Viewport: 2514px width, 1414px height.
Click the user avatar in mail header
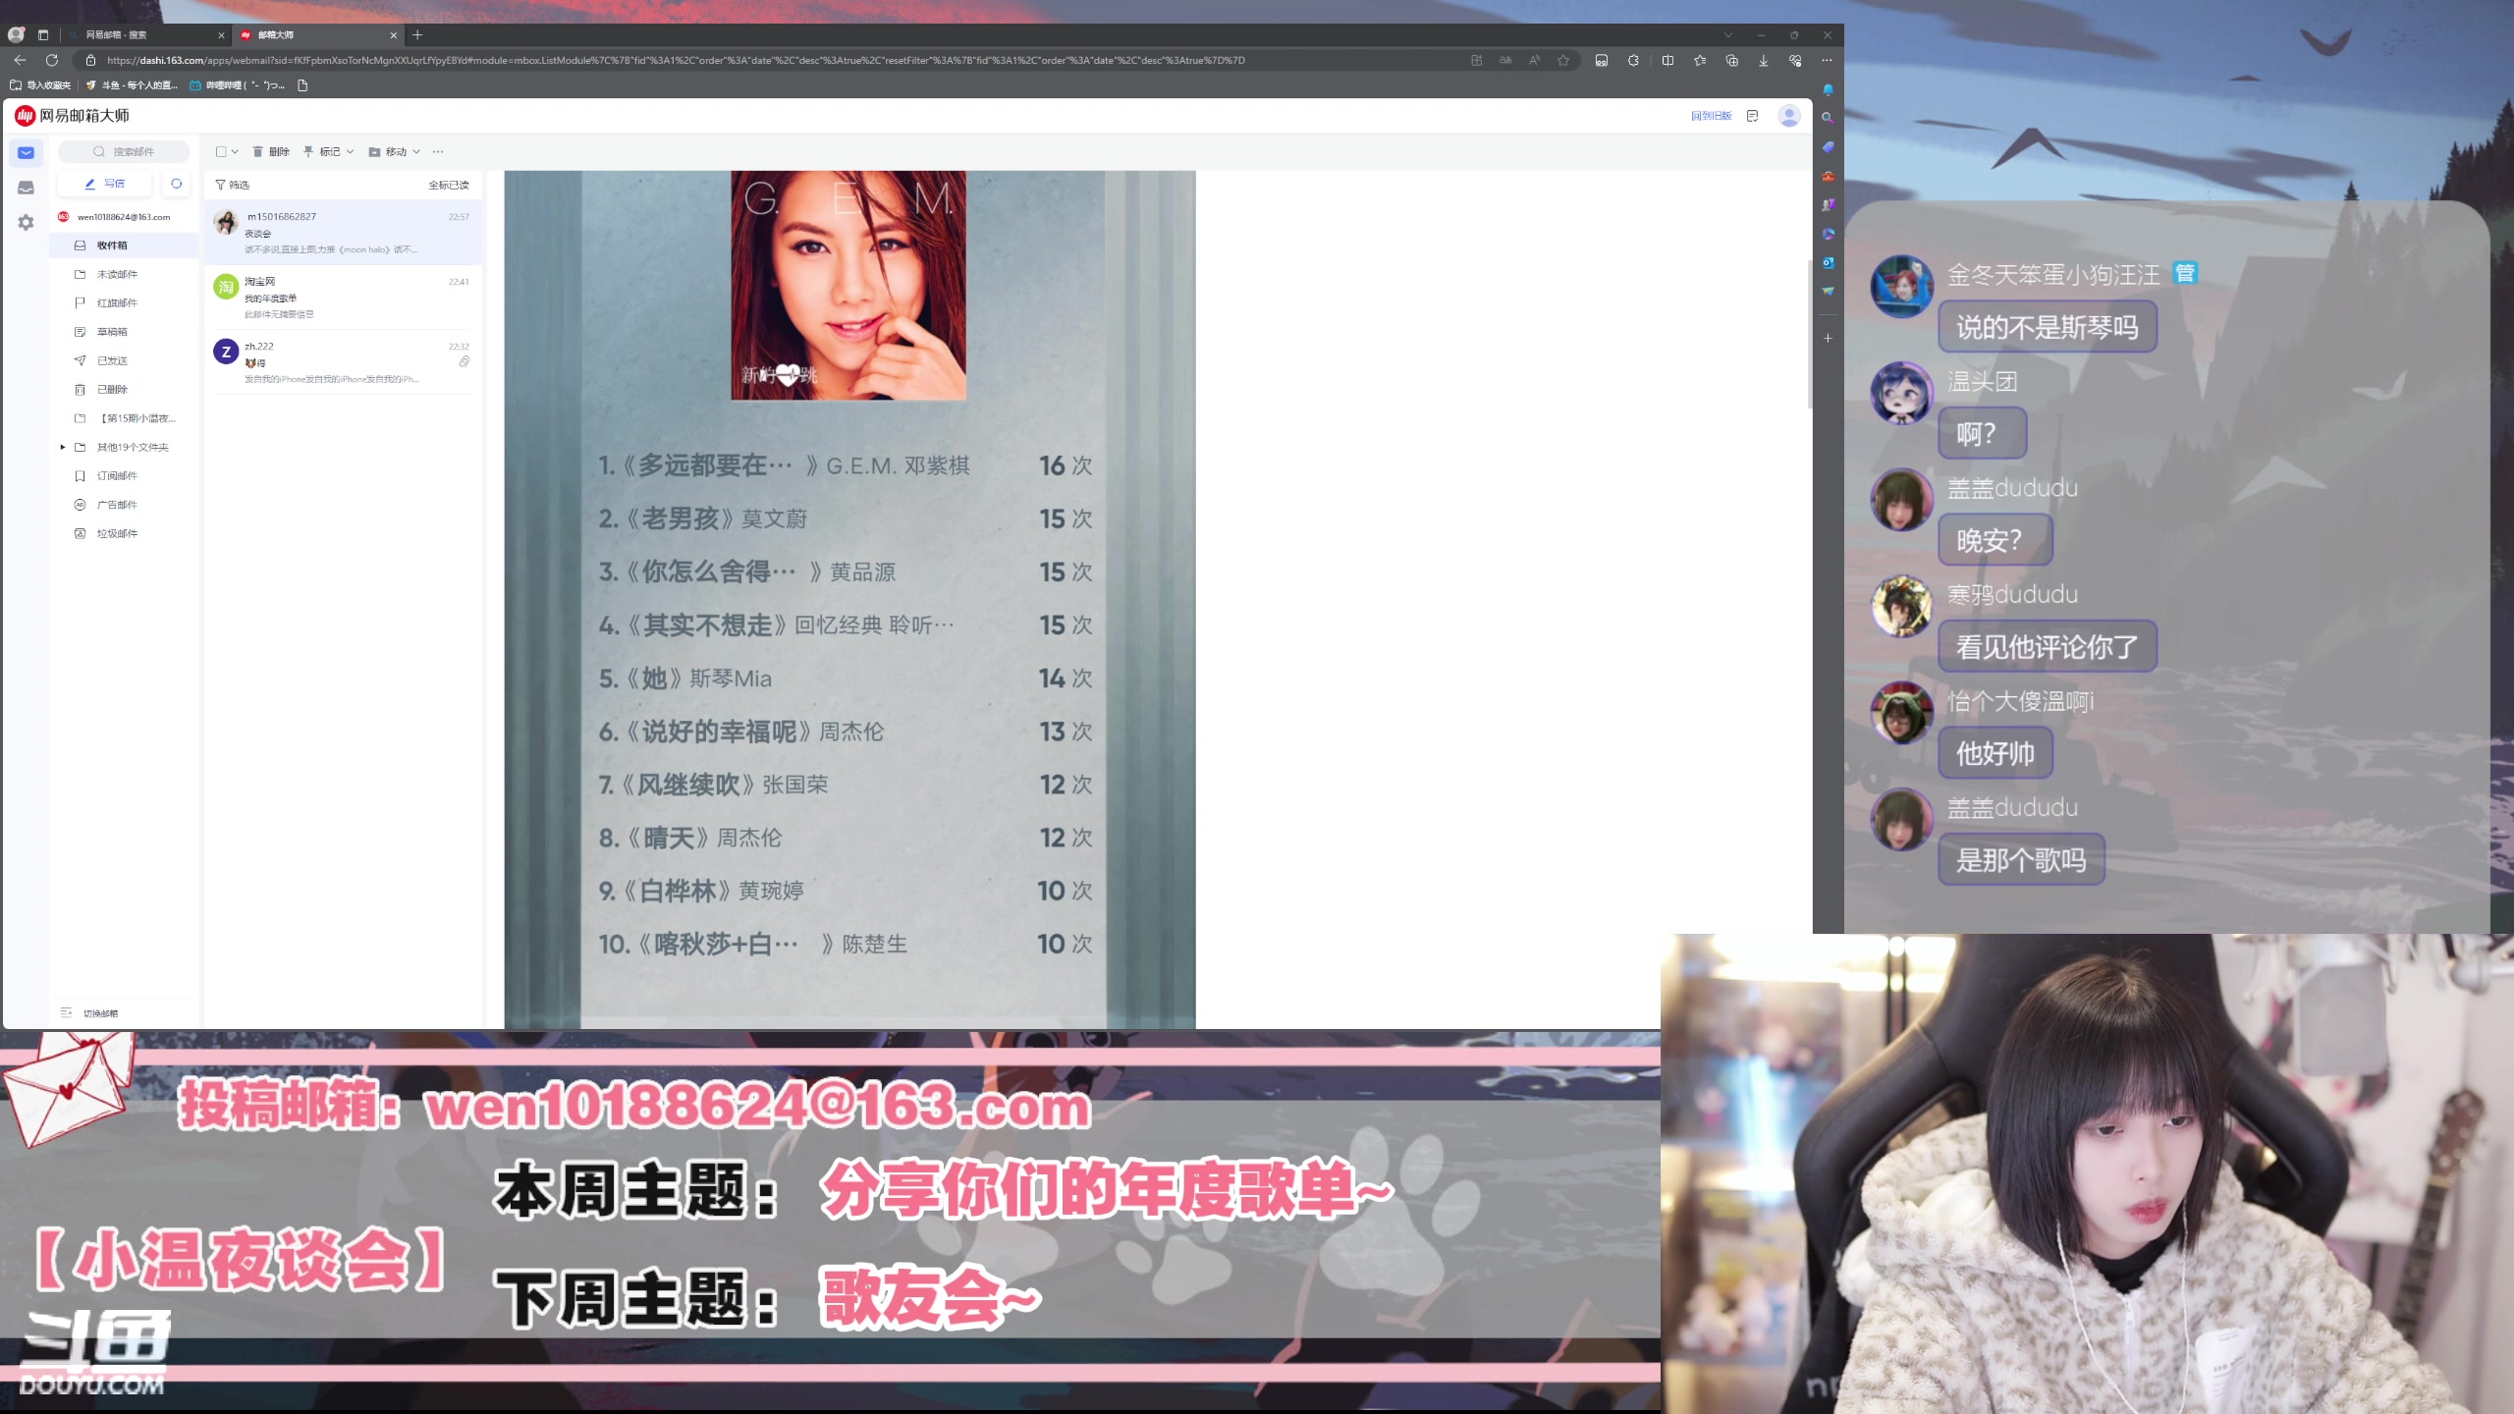click(x=1789, y=116)
